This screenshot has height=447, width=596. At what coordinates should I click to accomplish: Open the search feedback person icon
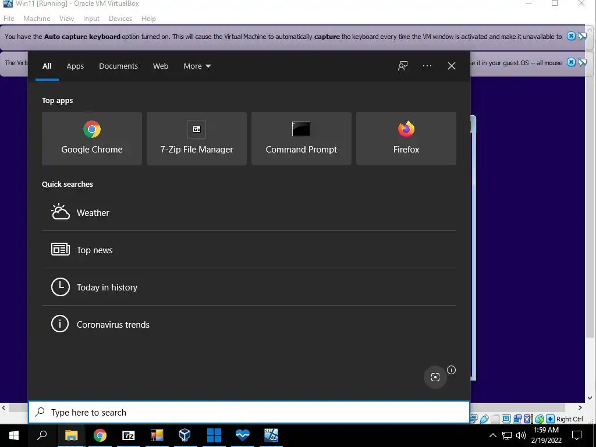(403, 66)
